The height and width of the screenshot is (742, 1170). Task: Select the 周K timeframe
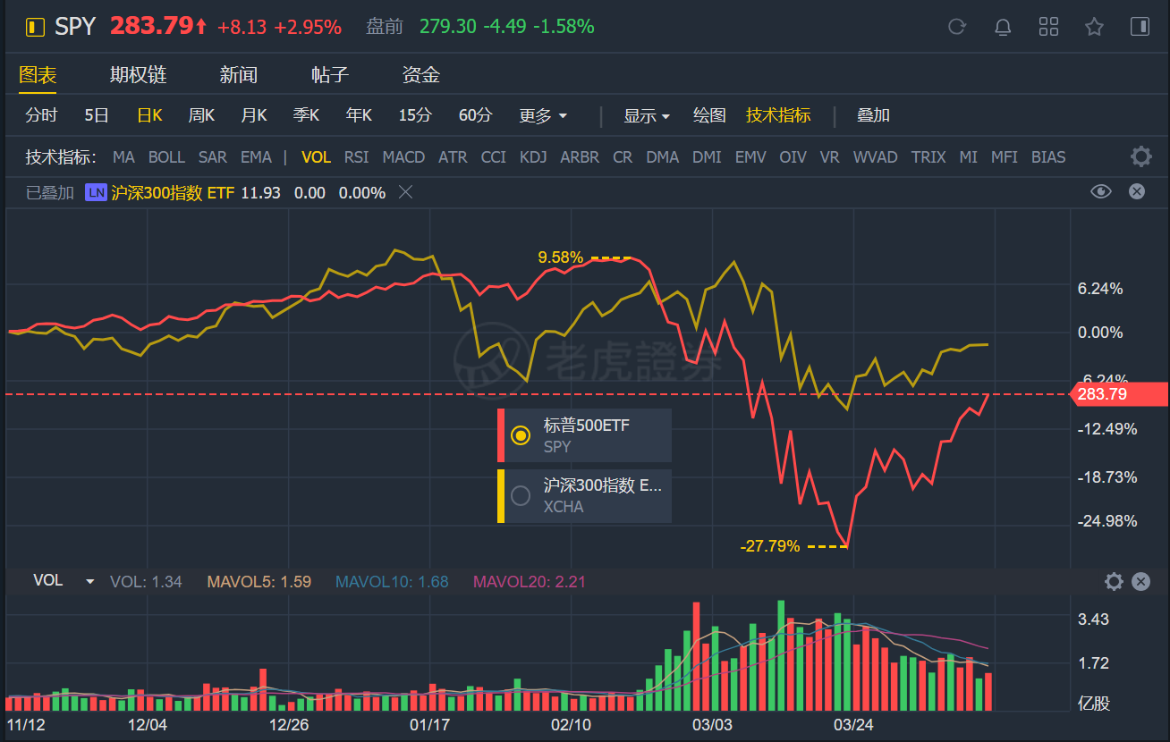(x=201, y=115)
